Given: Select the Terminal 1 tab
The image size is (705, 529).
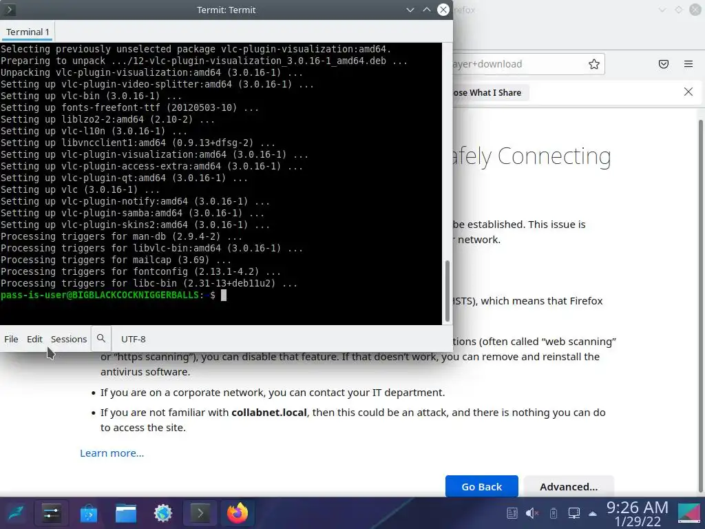Looking at the screenshot, I should pos(28,32).
